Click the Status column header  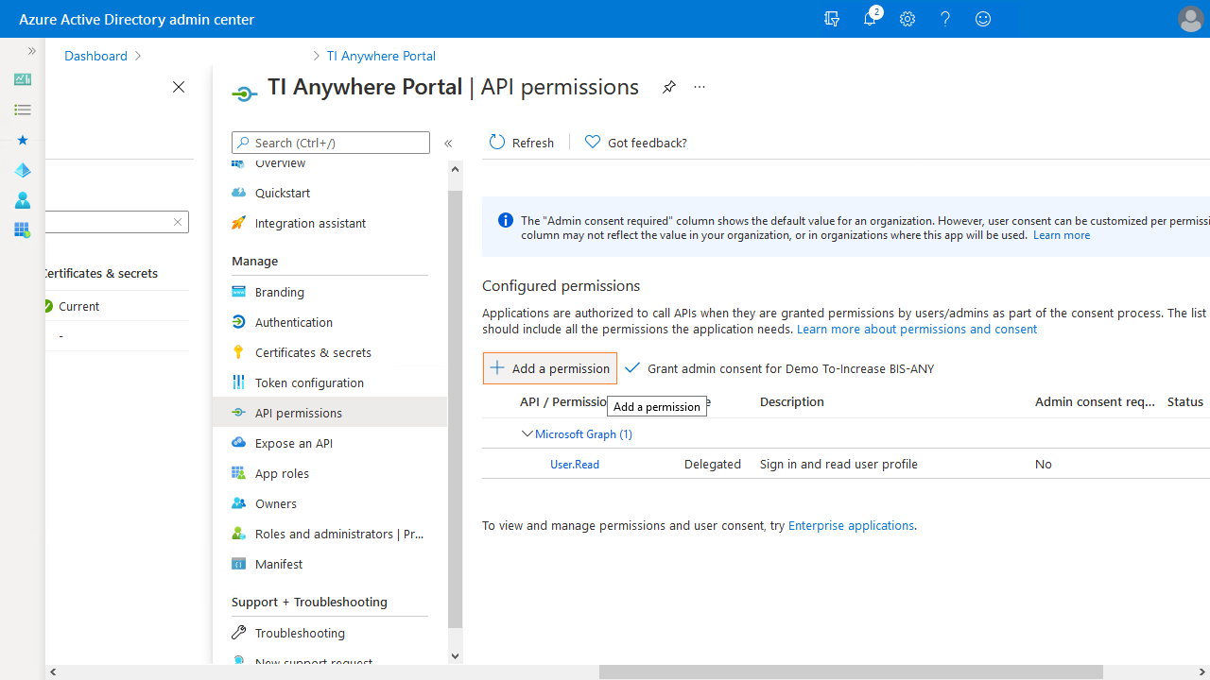click(x=1184, y=401)
